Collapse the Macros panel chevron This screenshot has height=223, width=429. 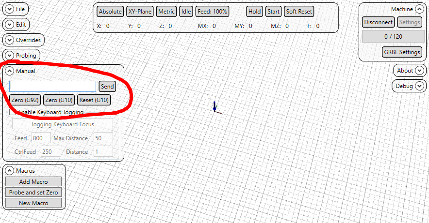coord(9,171)
